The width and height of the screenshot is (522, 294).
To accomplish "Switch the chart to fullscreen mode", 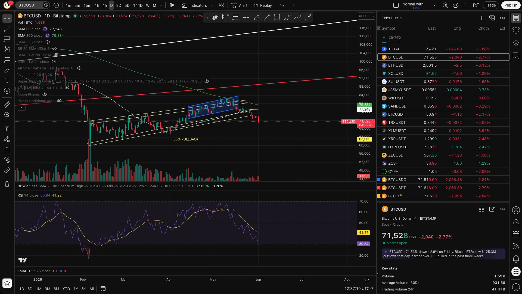I will click(x=466, y=5).
